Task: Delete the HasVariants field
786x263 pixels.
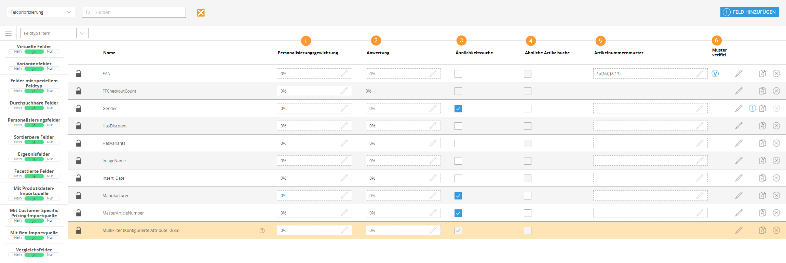Action: click(x=776, y=143)
